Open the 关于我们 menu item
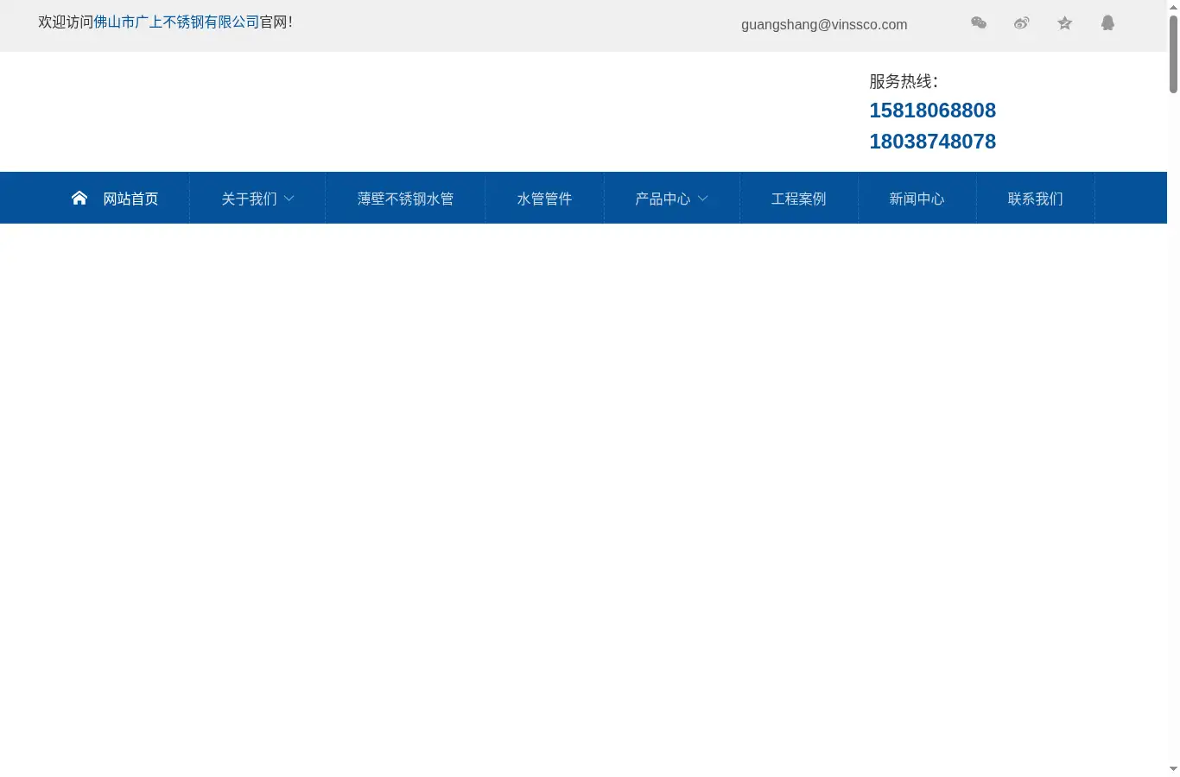Screen dimensions: 1180x777 tap(249, 199)
